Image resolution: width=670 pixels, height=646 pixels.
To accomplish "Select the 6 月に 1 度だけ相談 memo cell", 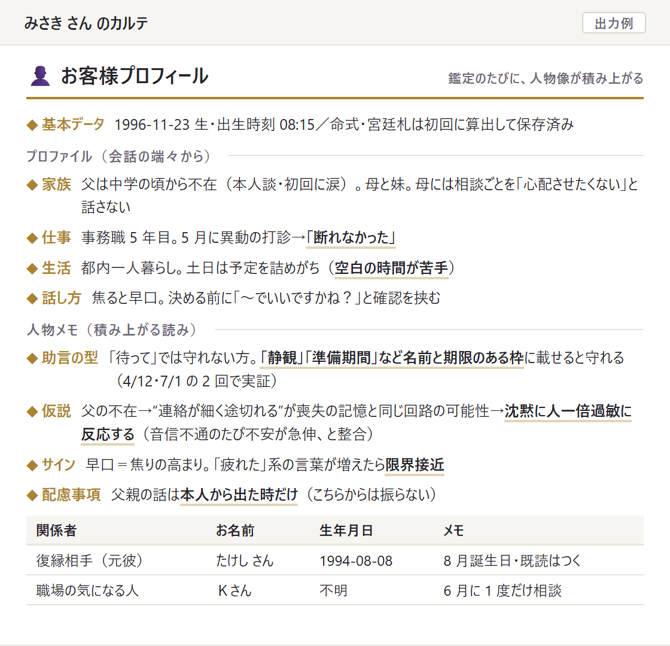I will click(502, 590).
